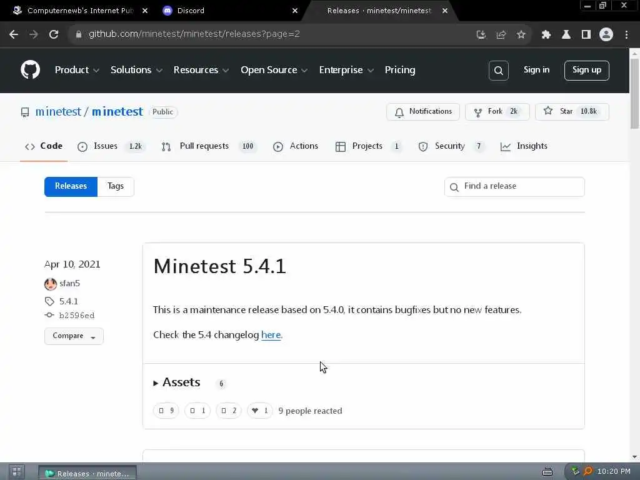The width and height of the screenshot is (640, 480).
Task: Open Chrome Labs flask icon
Action: click(x=566, y=35)
